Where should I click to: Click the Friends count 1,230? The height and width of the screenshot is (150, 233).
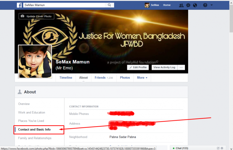(110, 78)
